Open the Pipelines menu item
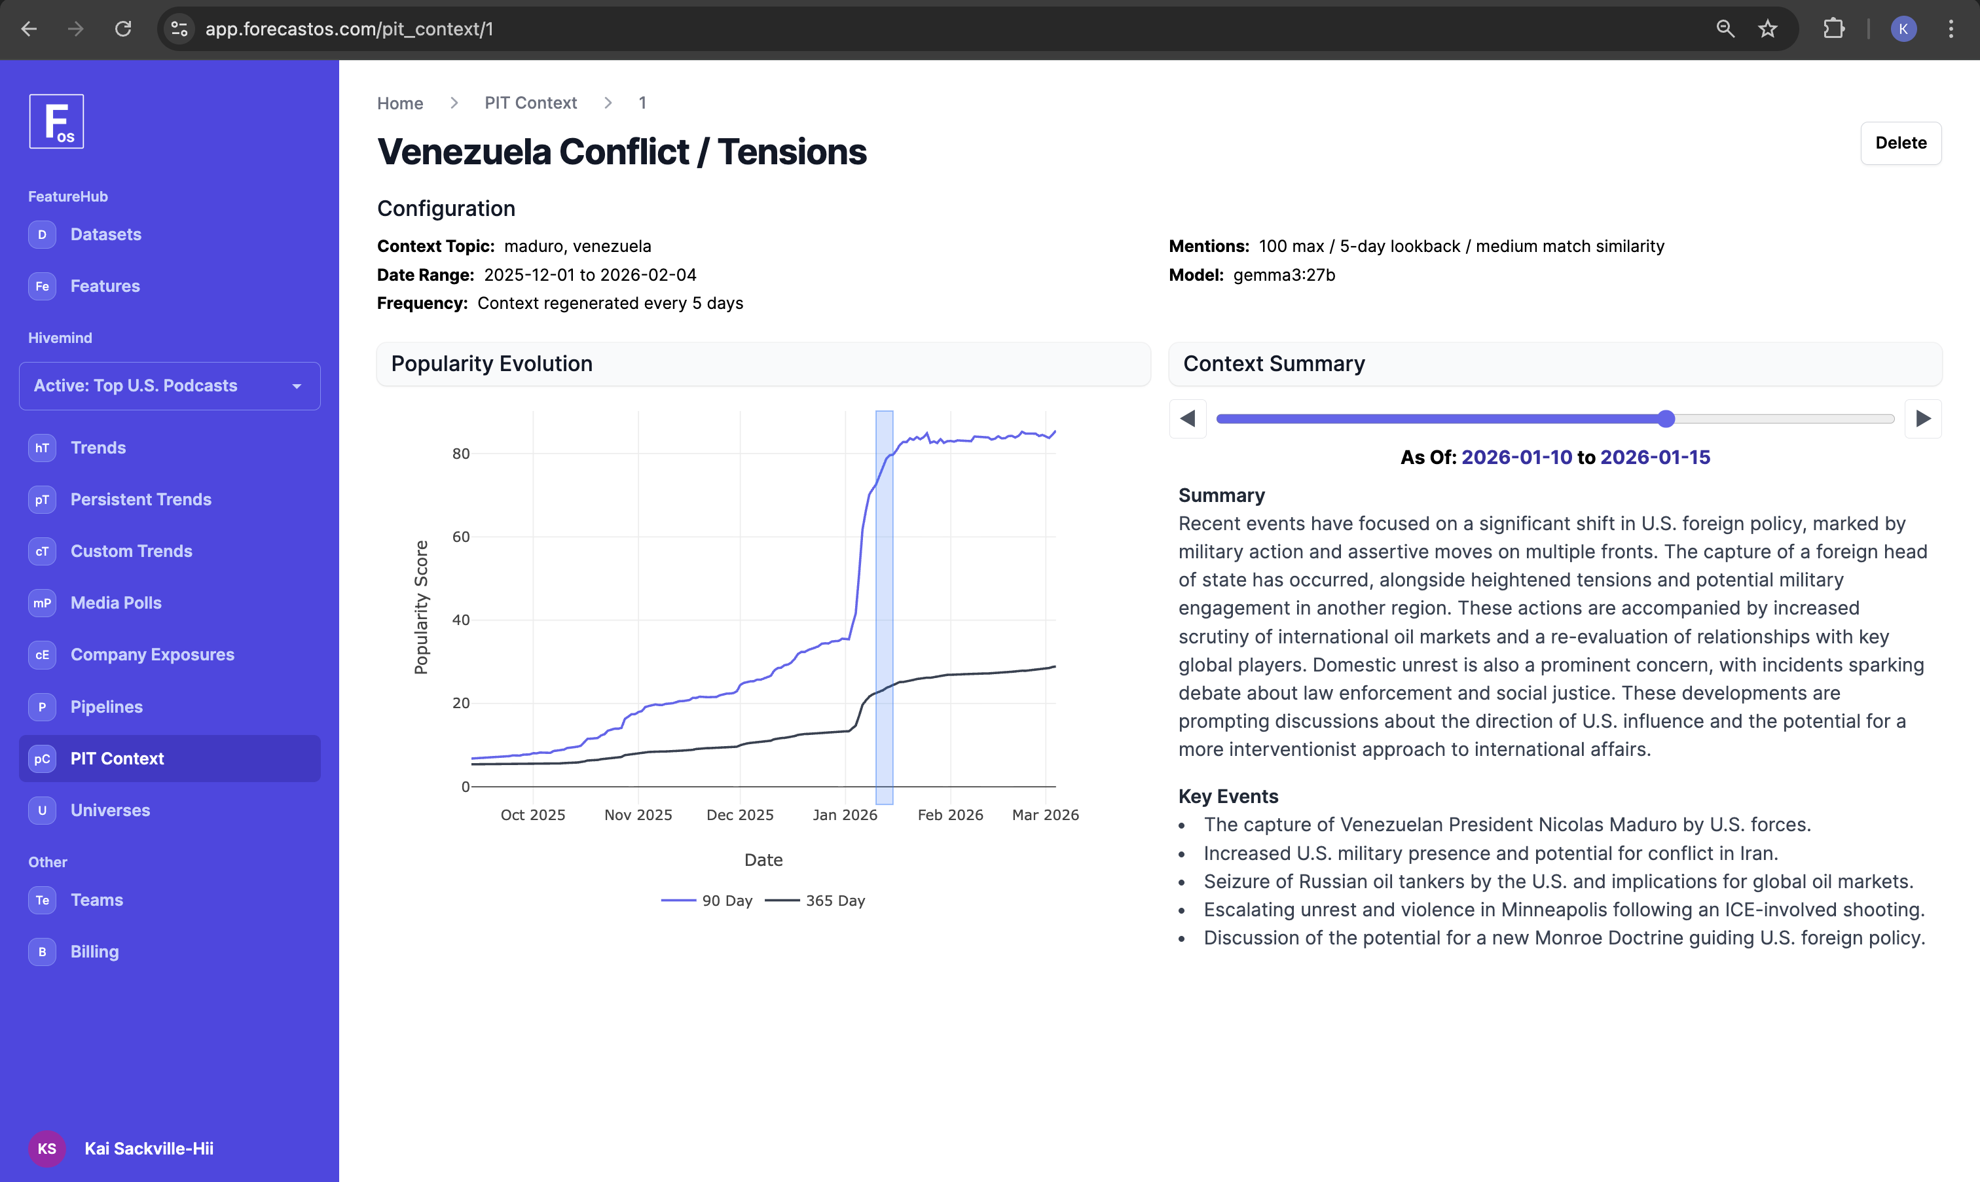 [106, 706]
